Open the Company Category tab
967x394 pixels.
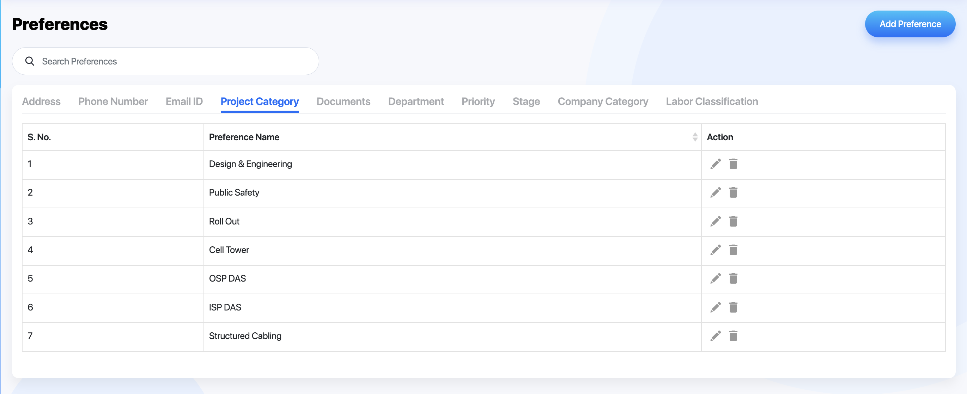(x=603, y=101)
